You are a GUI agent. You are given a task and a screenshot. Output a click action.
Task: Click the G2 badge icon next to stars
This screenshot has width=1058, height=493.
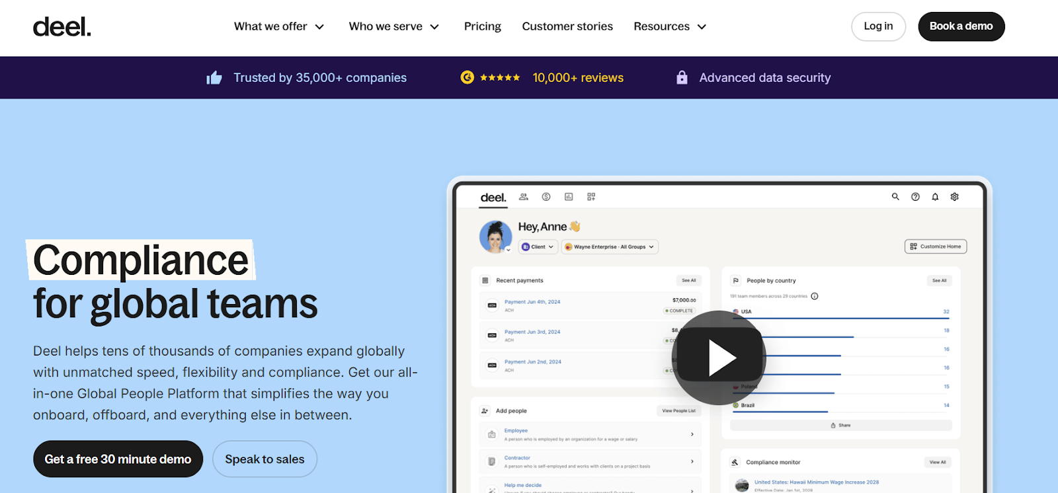(x=468, y=77)
